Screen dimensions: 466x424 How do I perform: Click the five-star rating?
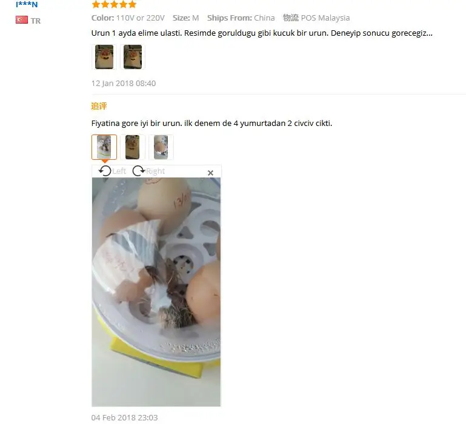tap(114, 4)
